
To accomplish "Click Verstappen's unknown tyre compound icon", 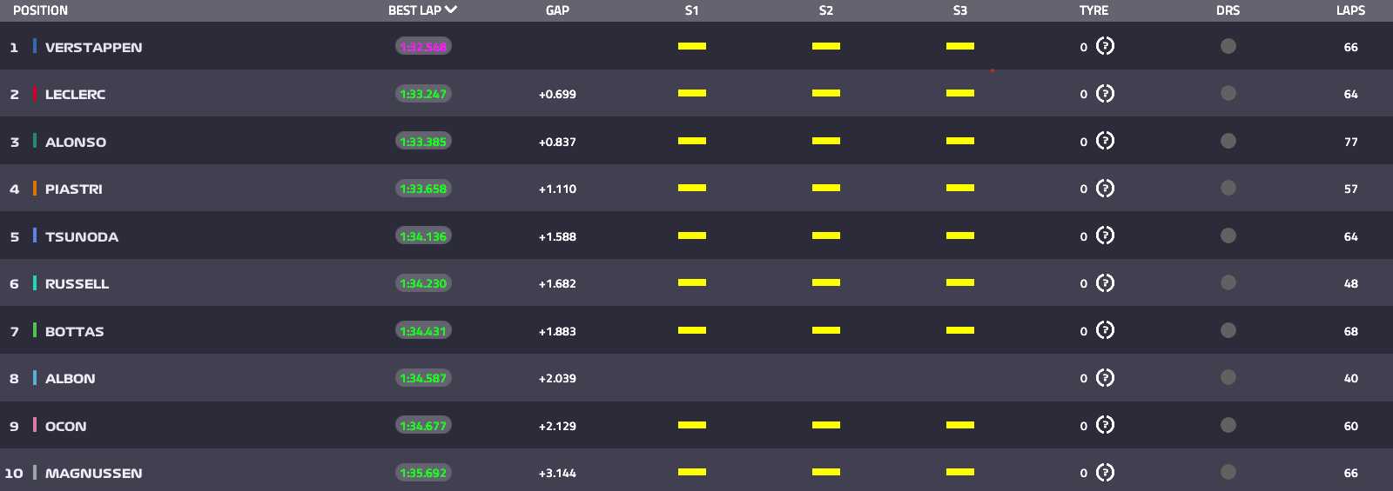I will tap(1105, 46).
